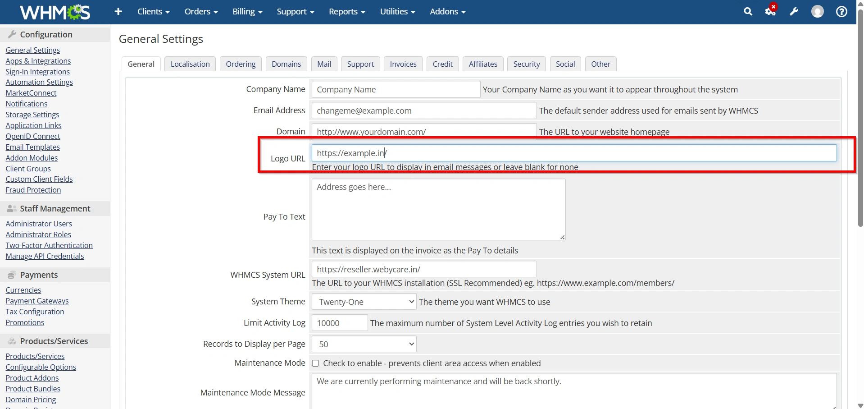Open Tax Configuration link
The height and width of the screenshot is (409, 864).
pyautogui.click(x=35, y=312)
